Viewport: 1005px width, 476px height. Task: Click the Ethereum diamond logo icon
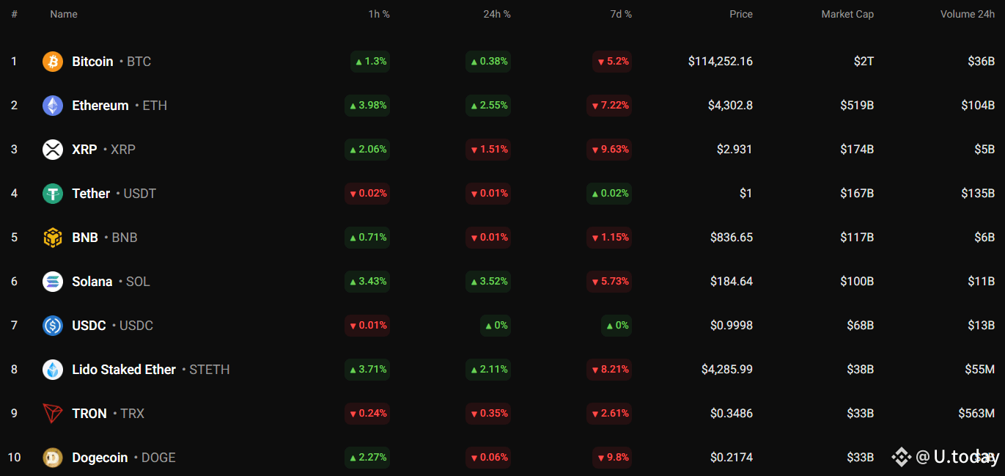[53, 106]
